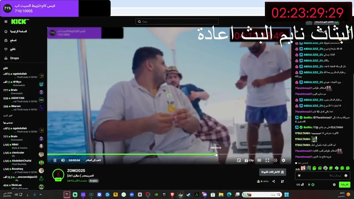Click the ZOM2025 live avatar
The height and width of the screenshot is (199, 354).
point(58,175)
